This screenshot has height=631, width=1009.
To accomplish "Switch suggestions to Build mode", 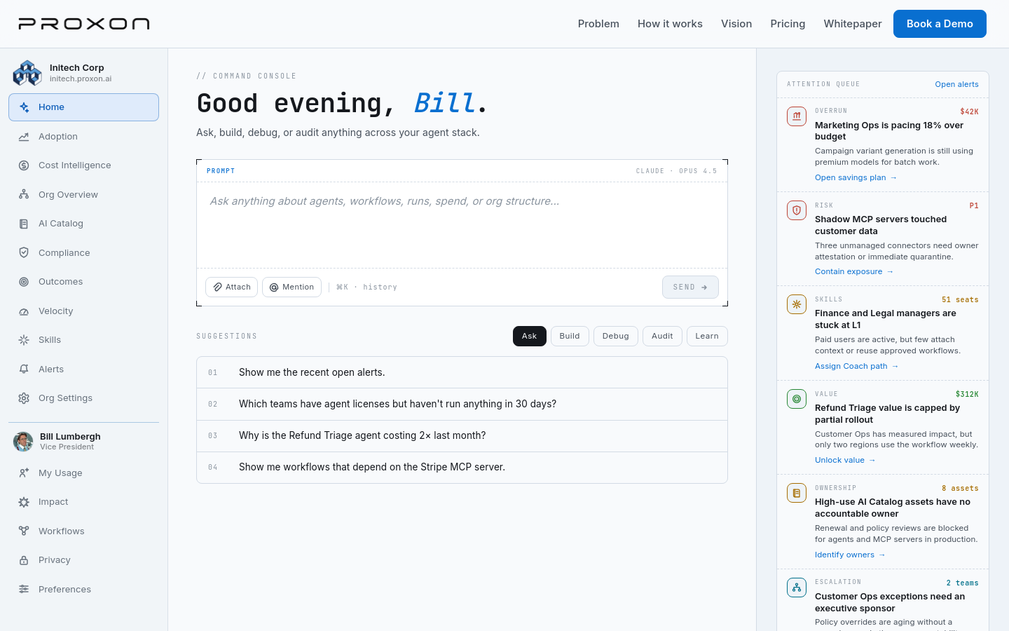I will (x=570, y=336).
